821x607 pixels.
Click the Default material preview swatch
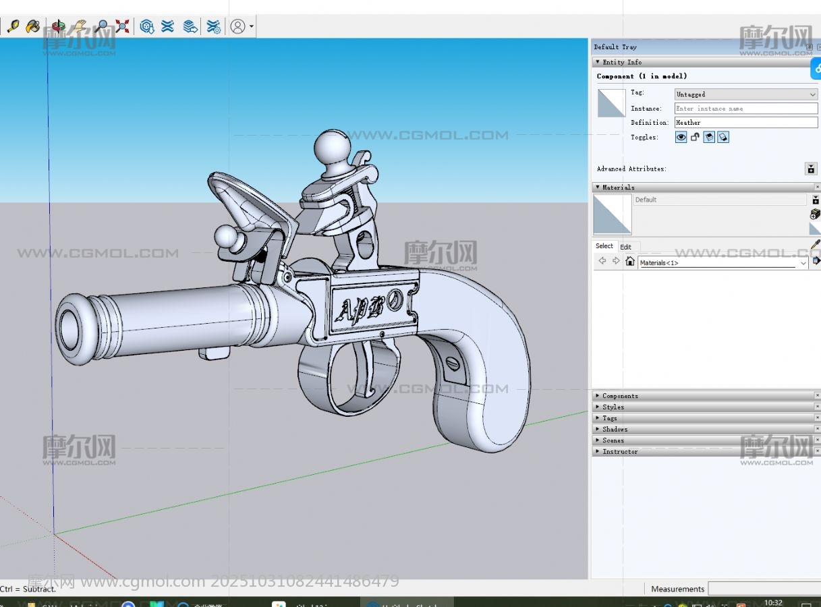[612, 214]
